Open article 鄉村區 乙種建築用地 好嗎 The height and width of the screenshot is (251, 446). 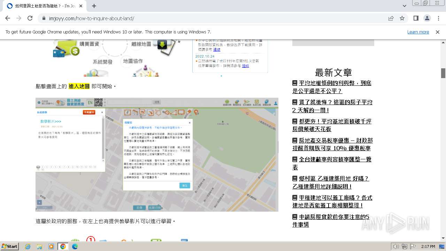pos(331,182)
